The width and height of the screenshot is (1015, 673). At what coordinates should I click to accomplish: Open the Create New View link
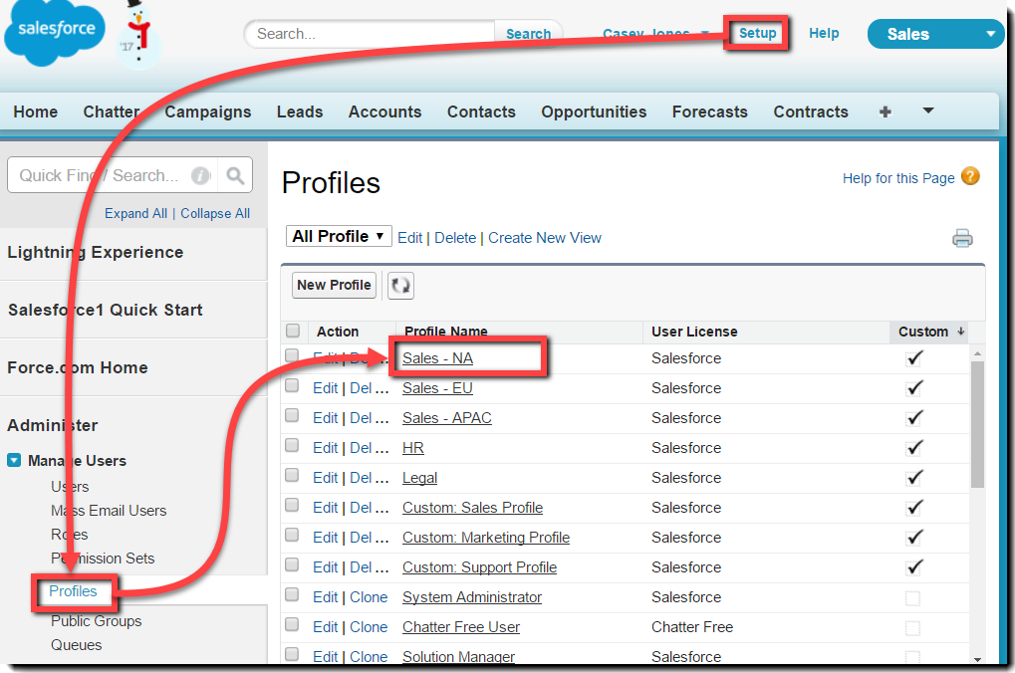click(544, 238)
